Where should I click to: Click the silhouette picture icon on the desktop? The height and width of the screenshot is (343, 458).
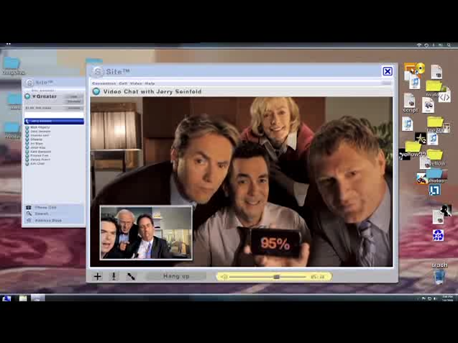446,211
